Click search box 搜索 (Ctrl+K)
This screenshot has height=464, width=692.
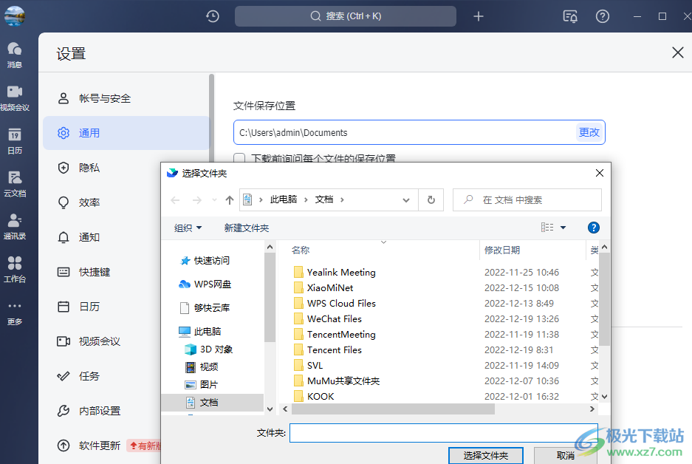pos(346,16)
